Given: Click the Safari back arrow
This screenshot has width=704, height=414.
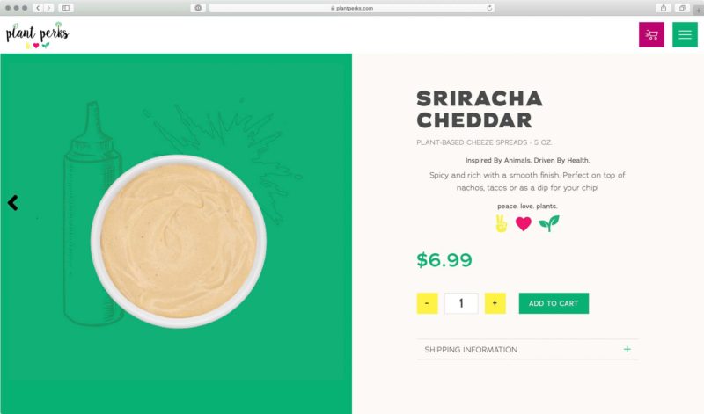Looking at the screenshot, I should (38, 8).
